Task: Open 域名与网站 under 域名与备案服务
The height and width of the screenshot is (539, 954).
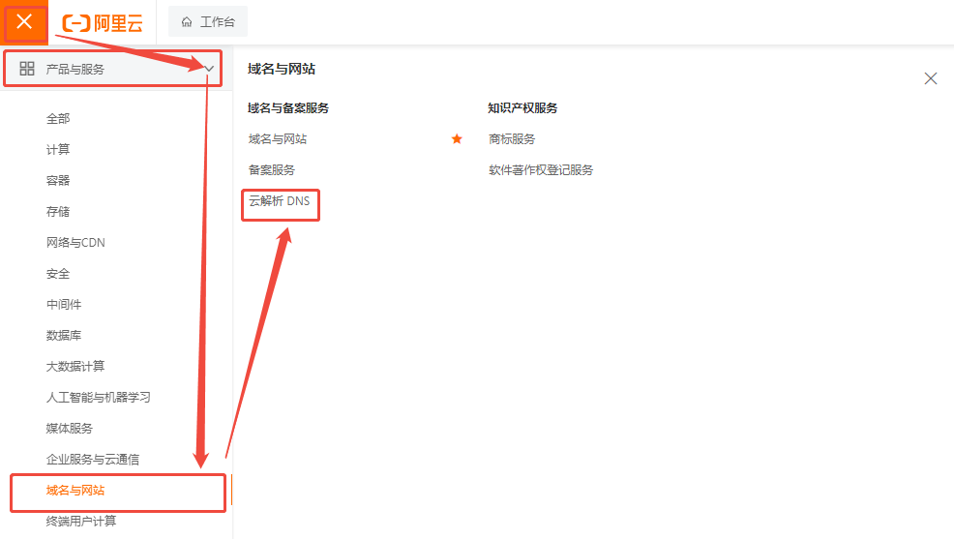Action: [x=278, y=139]
